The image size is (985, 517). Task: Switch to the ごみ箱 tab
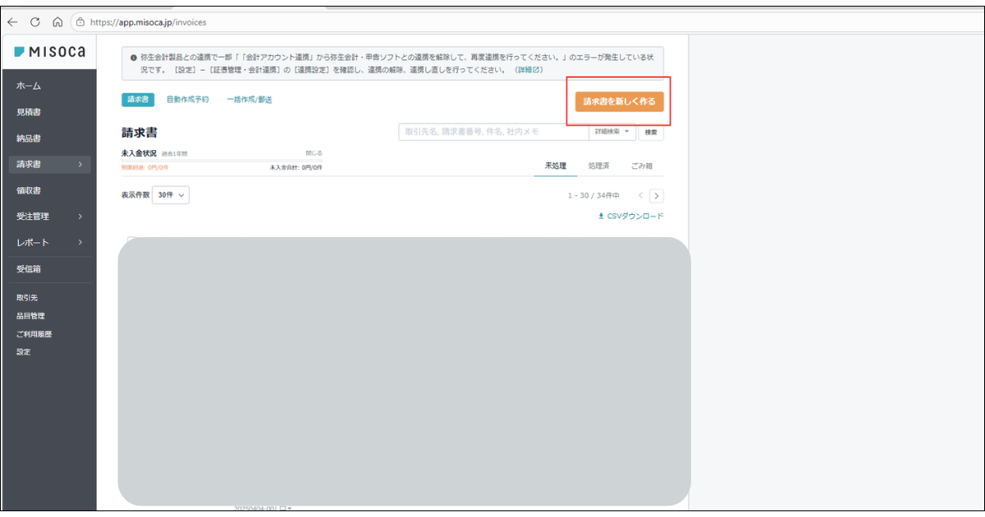[x=644, y=164]
